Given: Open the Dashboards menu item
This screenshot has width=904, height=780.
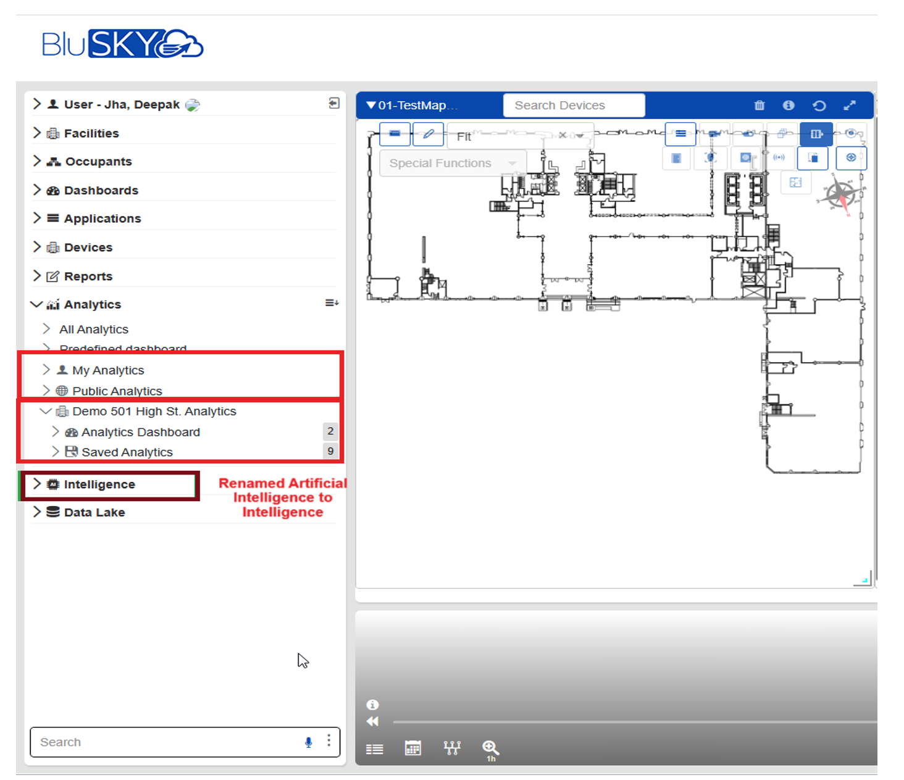Looking at the screenshot, I should [x=101, y=191].
